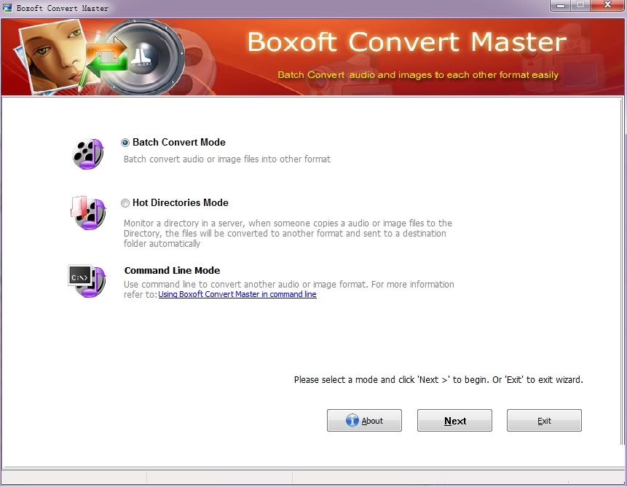Image resolution: width=627 pixels, height=487 pixels.
Task: Open the command line usage help link
Action: [x=237, y=294]
